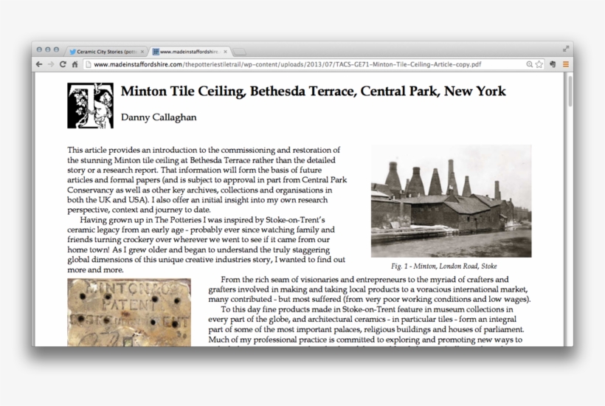Switch to the Ceramic City Stories tab
Screen dimensions: 605x406
(107, 52)
